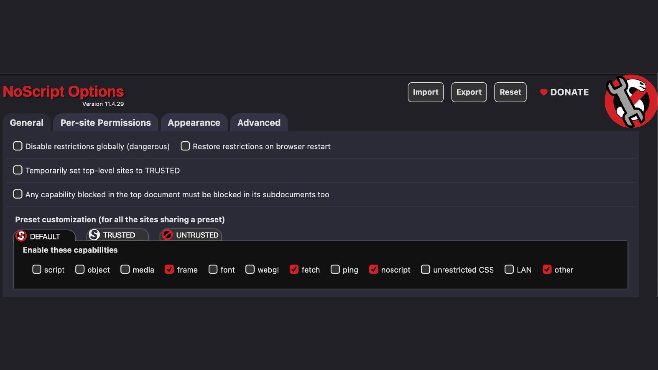Select the DEFAULT preset tab

pos(45,236)
